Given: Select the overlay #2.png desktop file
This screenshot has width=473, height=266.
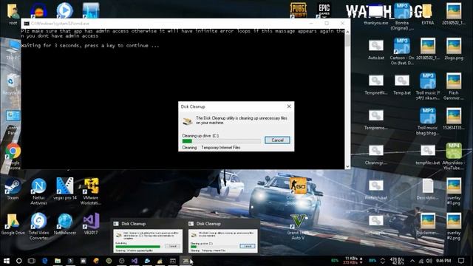Looking at the screenshot, I should [454, 227].
